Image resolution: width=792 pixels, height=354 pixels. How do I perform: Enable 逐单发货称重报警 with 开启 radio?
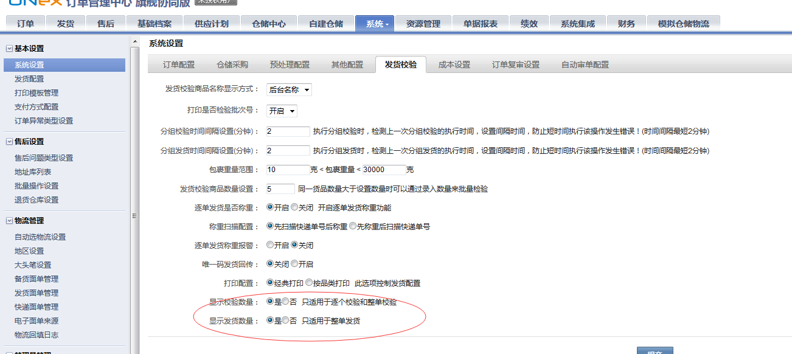coord(268,246)
